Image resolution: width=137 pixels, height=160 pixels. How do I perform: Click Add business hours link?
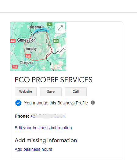click(x=33, y=149)
